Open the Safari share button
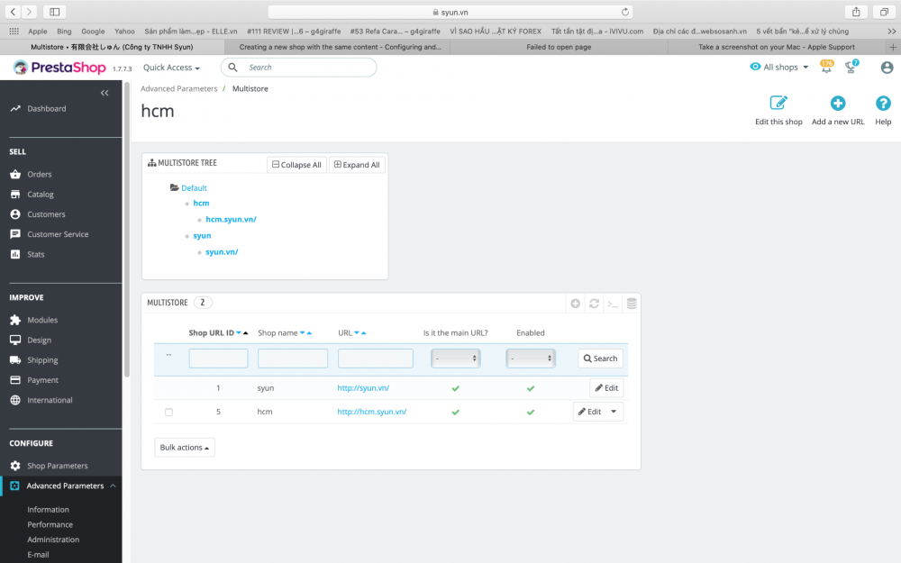901x563 pixels. pos(856,12)
